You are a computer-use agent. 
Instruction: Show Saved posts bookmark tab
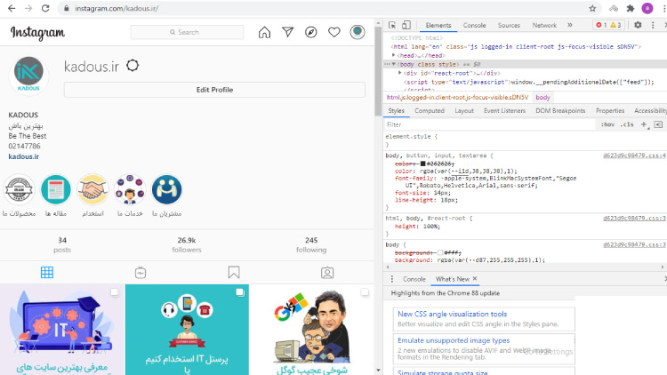[234, 273]
